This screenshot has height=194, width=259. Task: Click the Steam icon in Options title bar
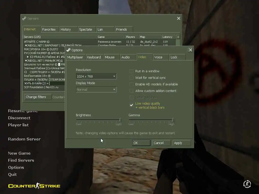pos(68,50)
